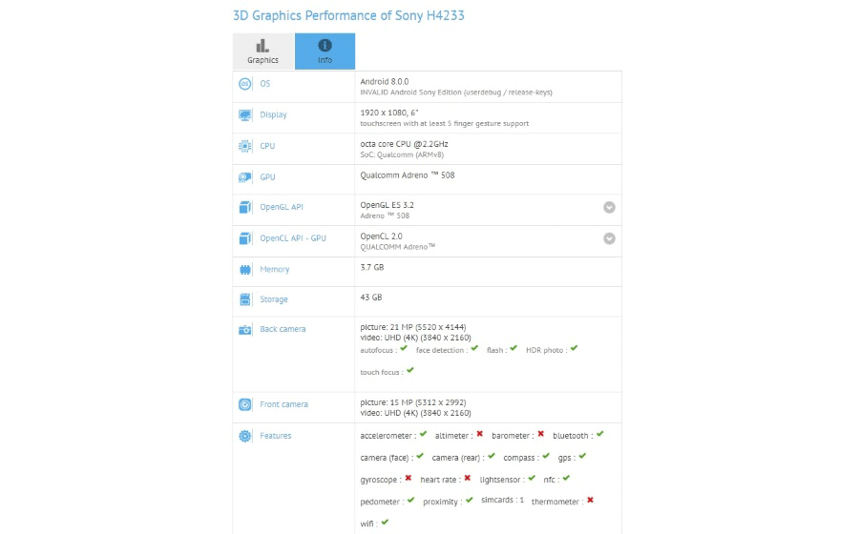Click the Back camera label
859x534 pixels.
point(283,329)
